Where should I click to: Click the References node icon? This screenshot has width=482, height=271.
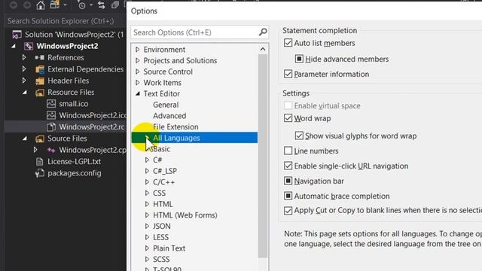40,57
